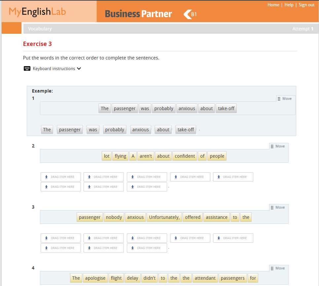The height and width of the screenshot is (286, 319).
Task: Click Sign out in the header
Action: click(x=306, y=5)
